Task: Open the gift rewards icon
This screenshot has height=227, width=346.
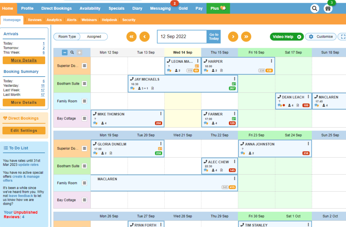Action: point(328,9)
